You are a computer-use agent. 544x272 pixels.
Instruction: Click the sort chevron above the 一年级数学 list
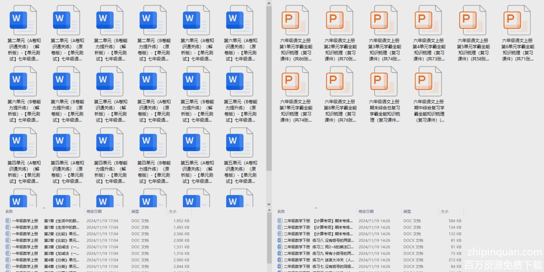(x=44, y=208)
